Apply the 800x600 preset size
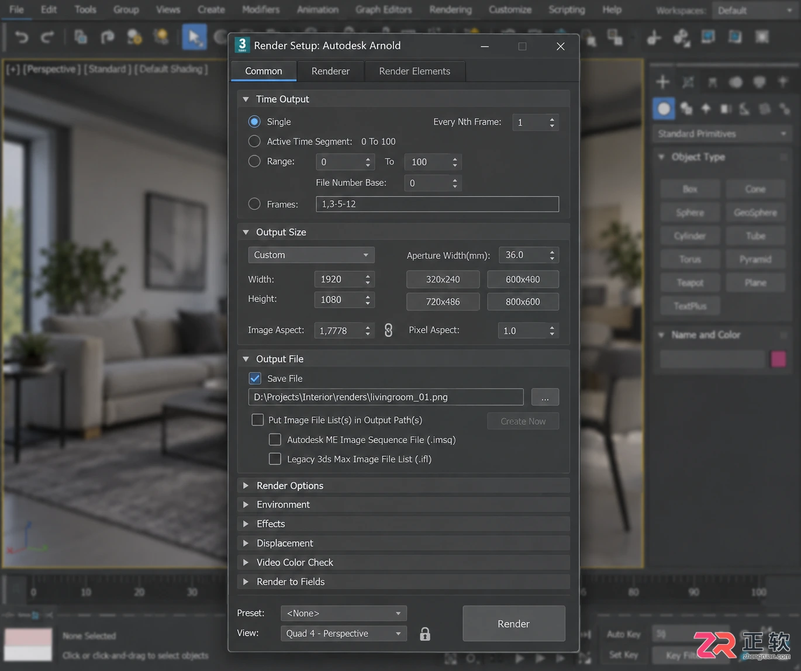This screenshot has height=671, width=801. tap(523, 302)
